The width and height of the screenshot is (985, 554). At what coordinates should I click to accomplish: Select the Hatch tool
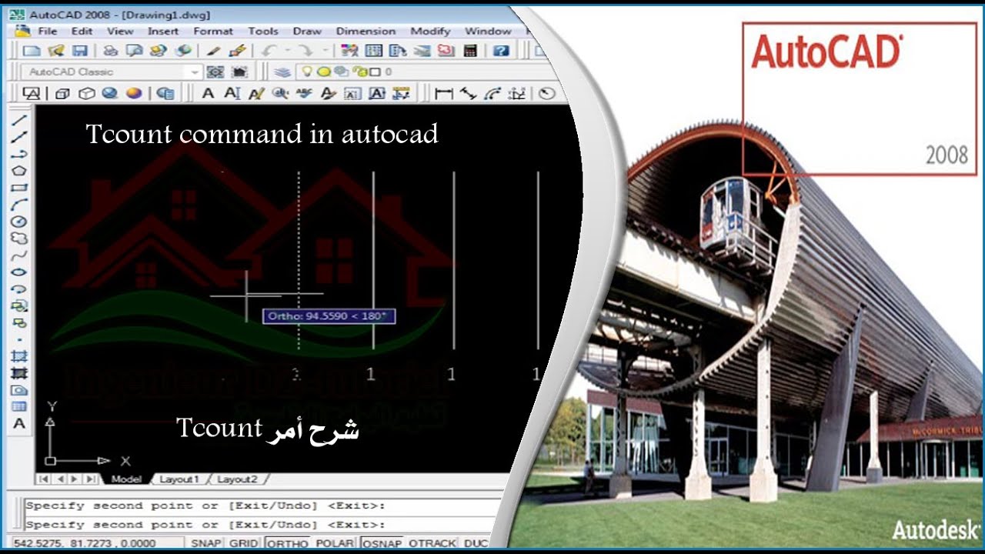(x=19, y=356)
